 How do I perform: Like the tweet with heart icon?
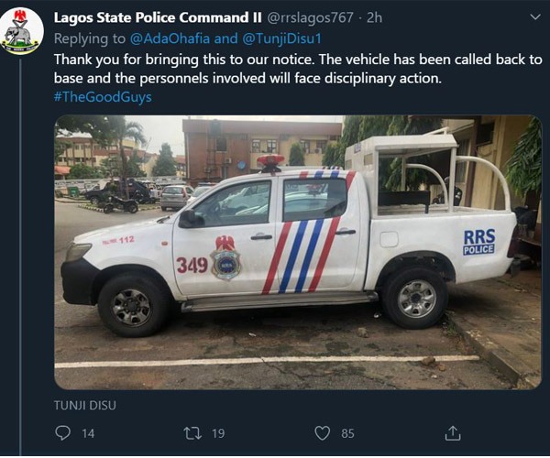[x=322, y=433]
